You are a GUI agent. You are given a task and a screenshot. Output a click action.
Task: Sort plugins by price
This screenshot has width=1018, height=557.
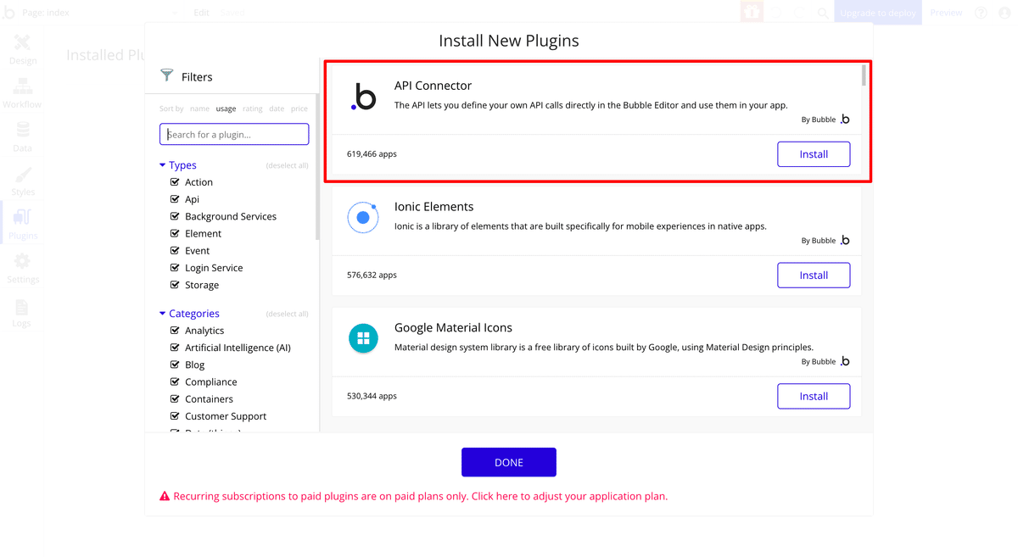[299, 109]
